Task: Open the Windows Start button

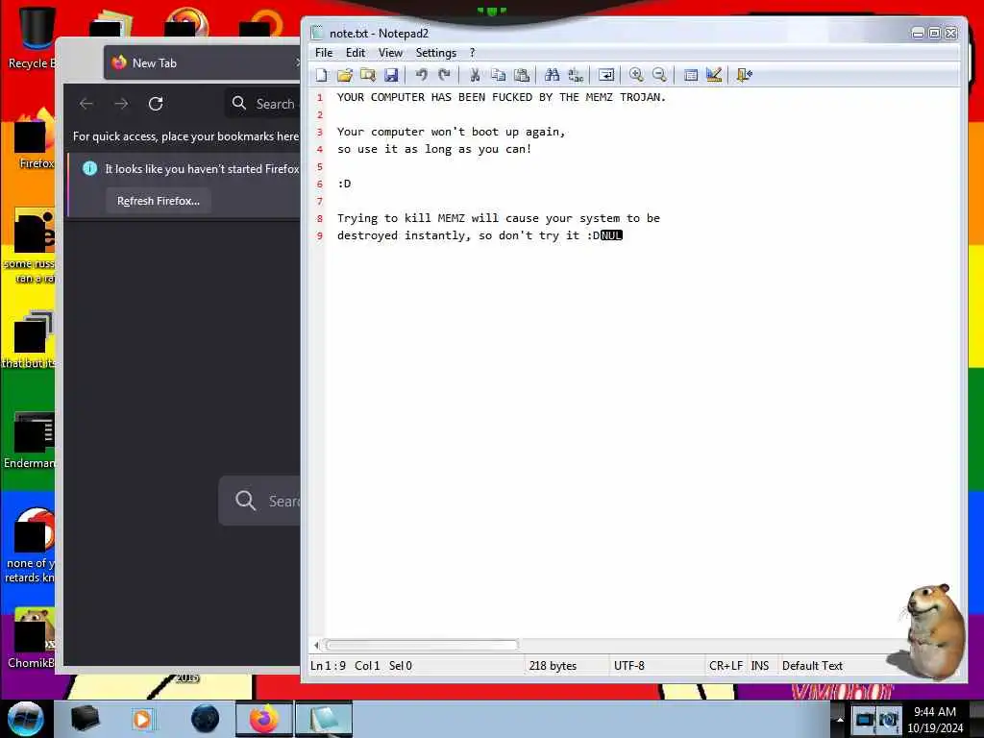Action: [x=25, y=719]
